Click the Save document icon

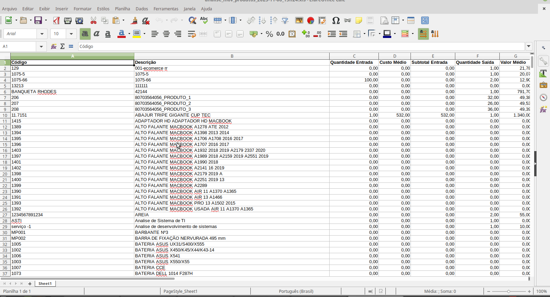coord(38,20)
